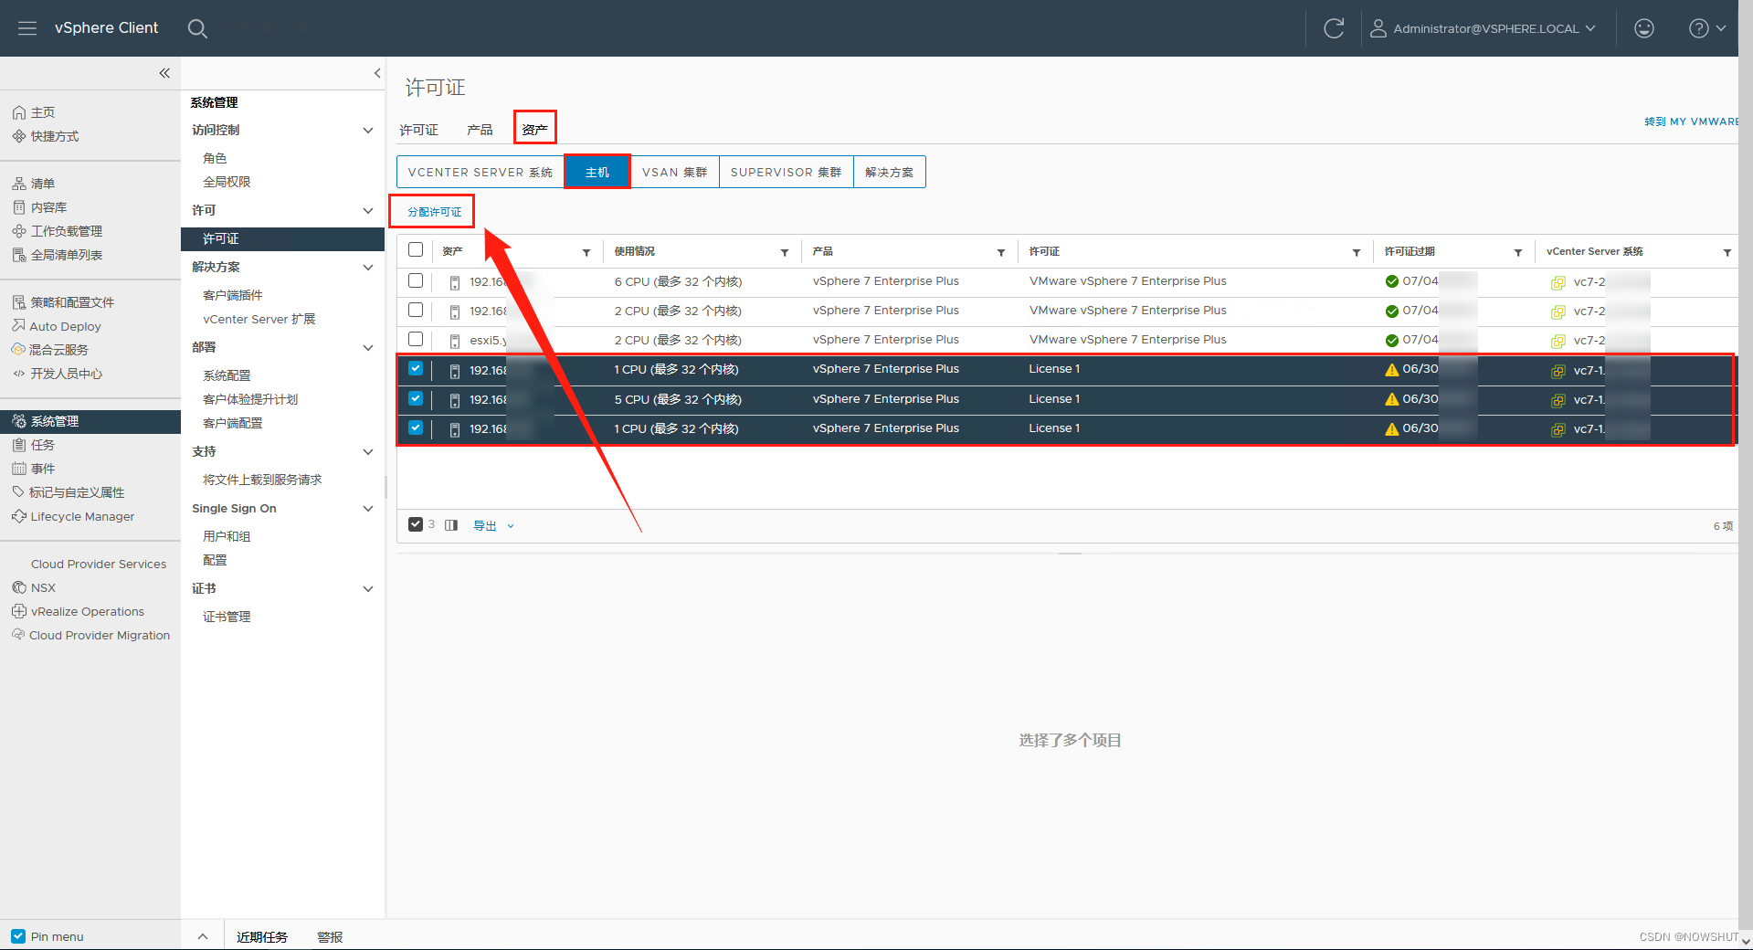1753x950 pixels.
Task: Open the 导出 export dropdown
Action: (x=493, y=525)
